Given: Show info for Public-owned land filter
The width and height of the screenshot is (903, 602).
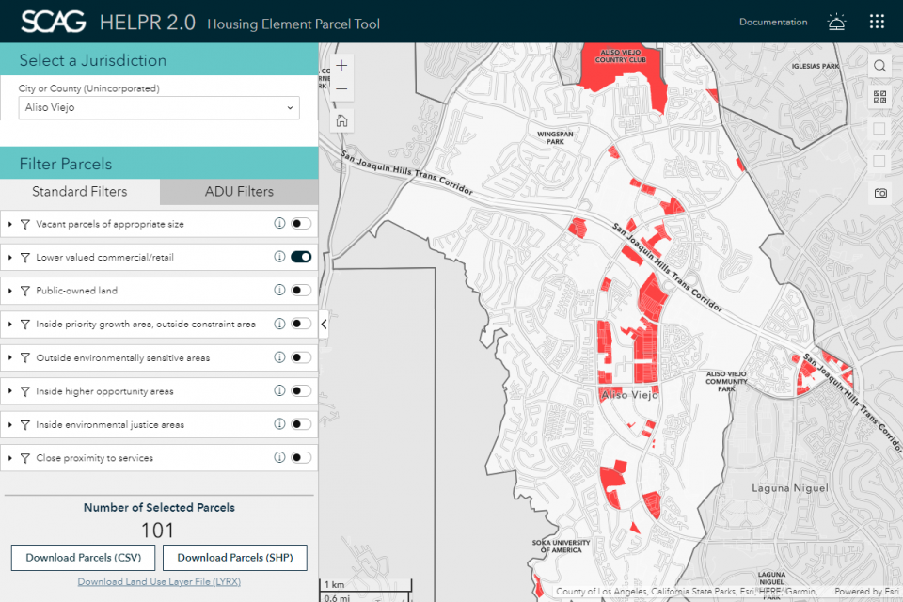Looking at the screenshot, I should pyautogui.click(x=279, y=291).
